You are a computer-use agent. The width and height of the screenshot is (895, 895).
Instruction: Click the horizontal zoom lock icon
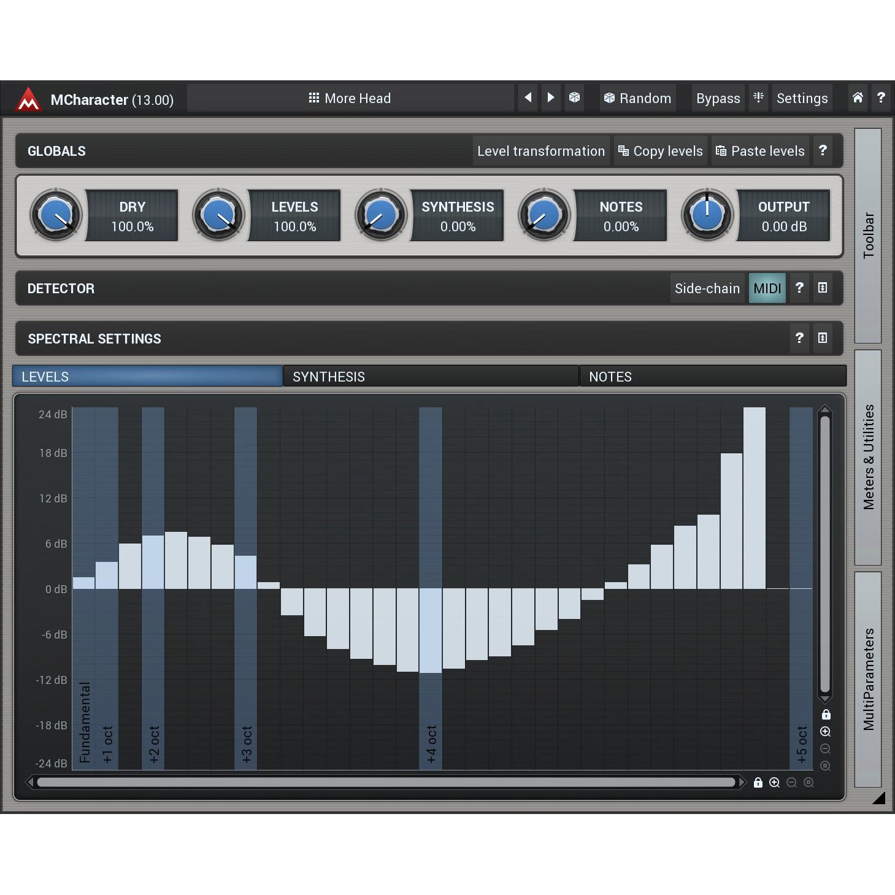[x=758, y=783]
